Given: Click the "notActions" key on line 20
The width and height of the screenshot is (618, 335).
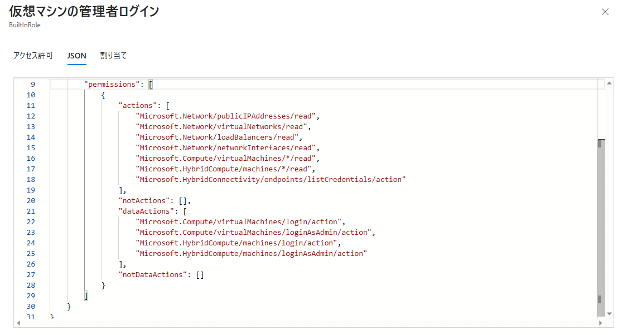Looking at the screenshot, I should [144, 201].
